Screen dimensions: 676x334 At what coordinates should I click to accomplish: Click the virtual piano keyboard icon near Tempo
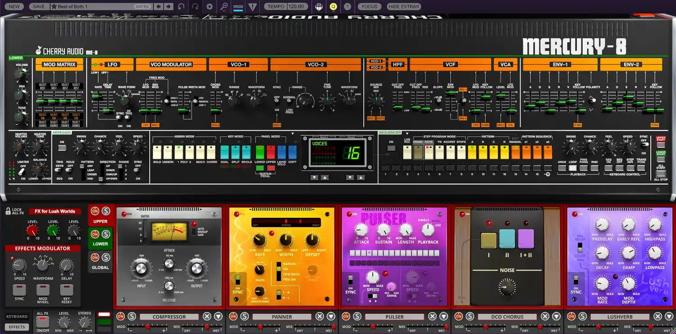point(318,6)
